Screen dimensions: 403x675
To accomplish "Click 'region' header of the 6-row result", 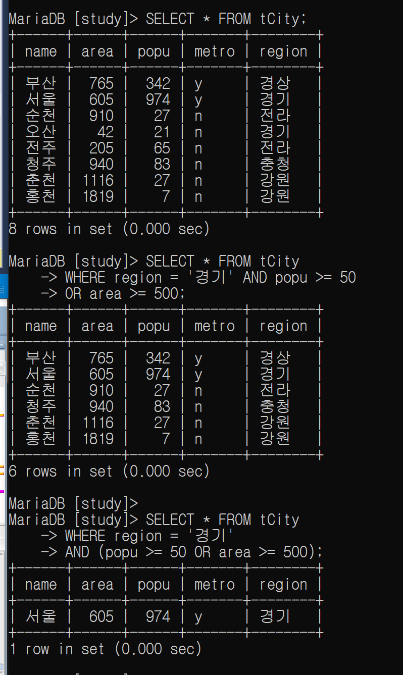I will point(283,326).
